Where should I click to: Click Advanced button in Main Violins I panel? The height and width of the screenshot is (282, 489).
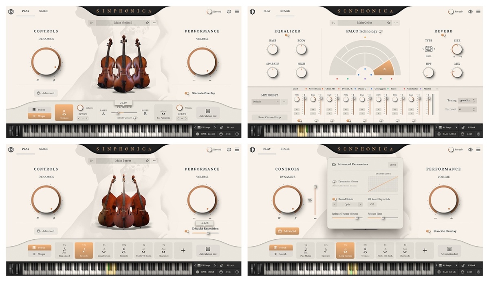point(46,93)
